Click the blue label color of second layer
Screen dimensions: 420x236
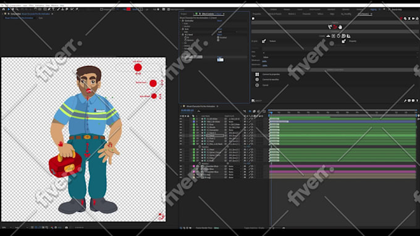pos(194,121)
